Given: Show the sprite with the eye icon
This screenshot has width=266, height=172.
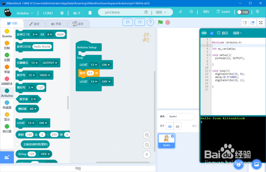Looking at the screenshot, I should pos(170,126).
